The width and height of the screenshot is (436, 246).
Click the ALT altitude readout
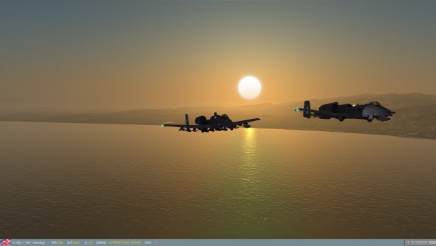pyautogui.click(x=73, y=243)
